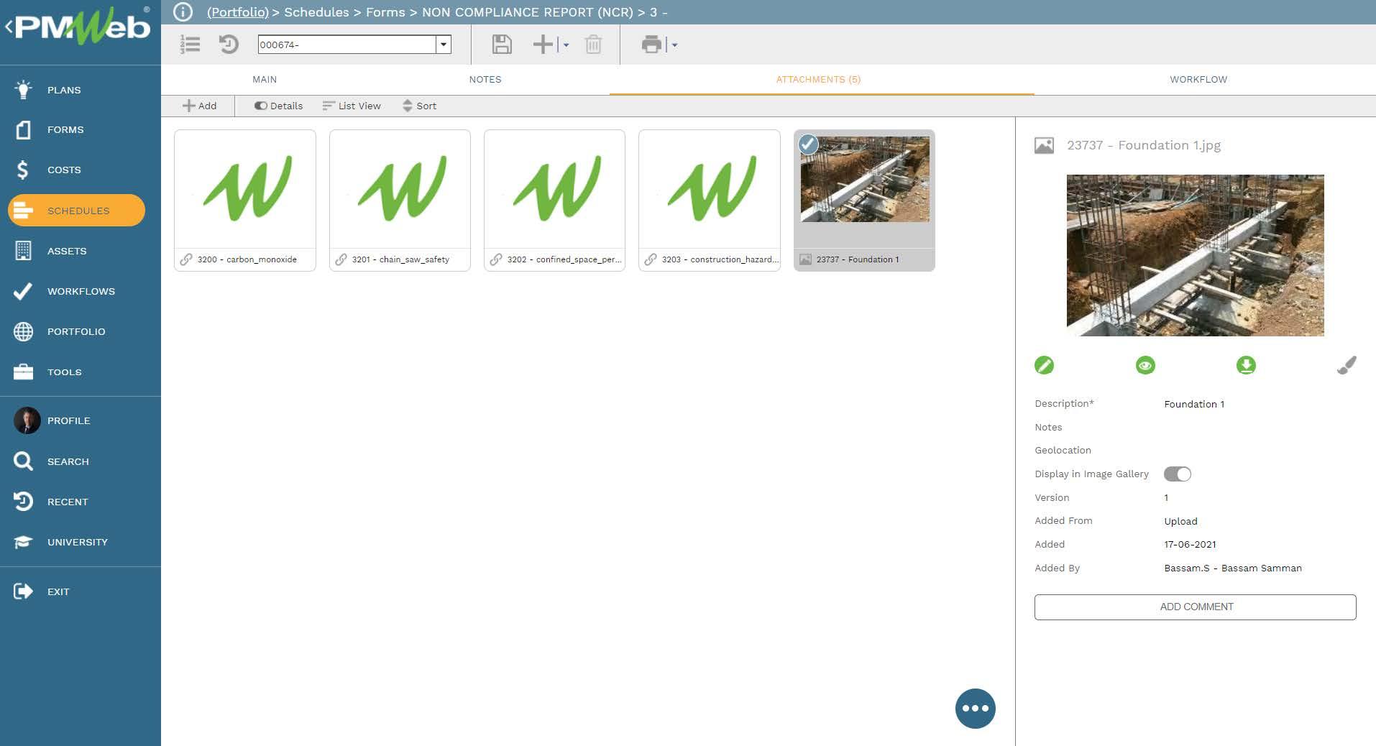Select the 3200 - carbon_monoxide attachment card
Viewport: 1376px width, 746px height.
pyautogui.click(x=244, y=200)
